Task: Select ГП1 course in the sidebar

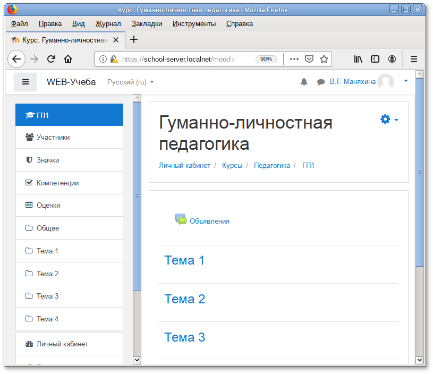Action: click(69, 115)
